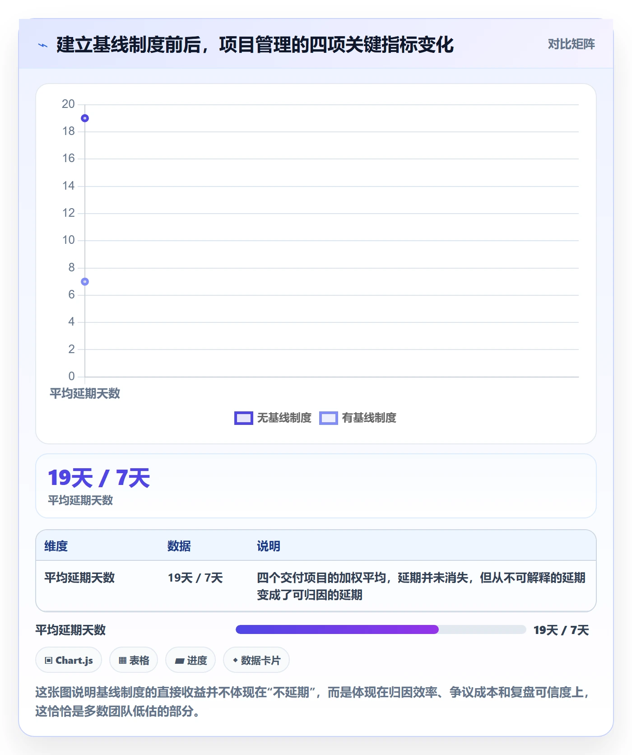
Task: Click the 对比矩阵 label in header
Action: (571, 44)
